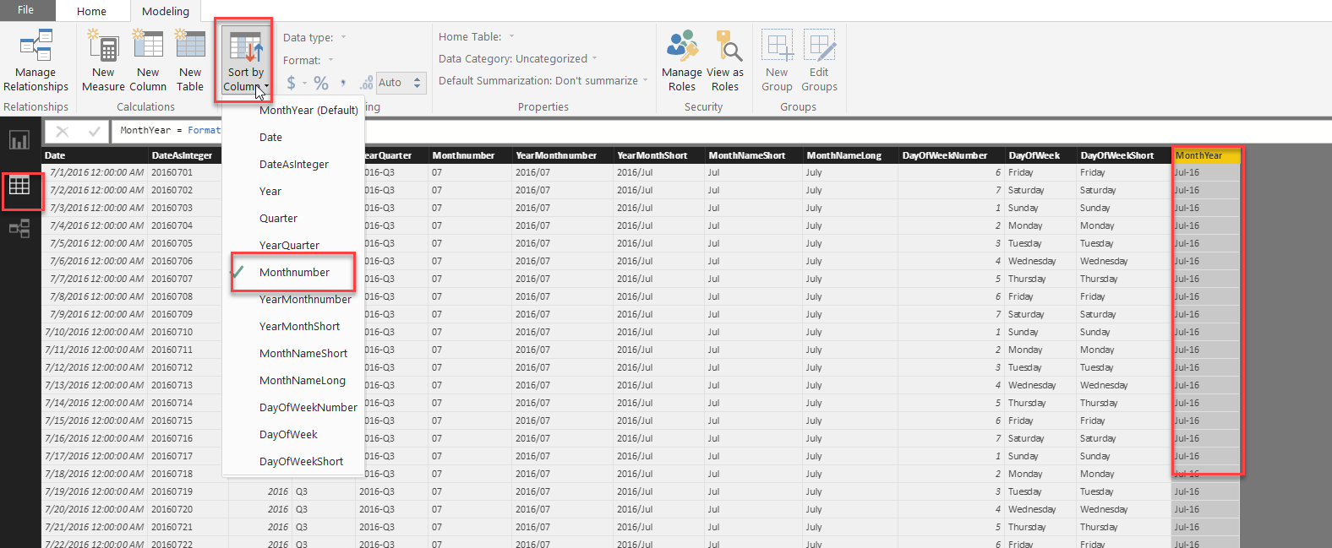This screenshot has height=548, width=1332.
Task: Add a New Column
Action: tap(148, 60)
